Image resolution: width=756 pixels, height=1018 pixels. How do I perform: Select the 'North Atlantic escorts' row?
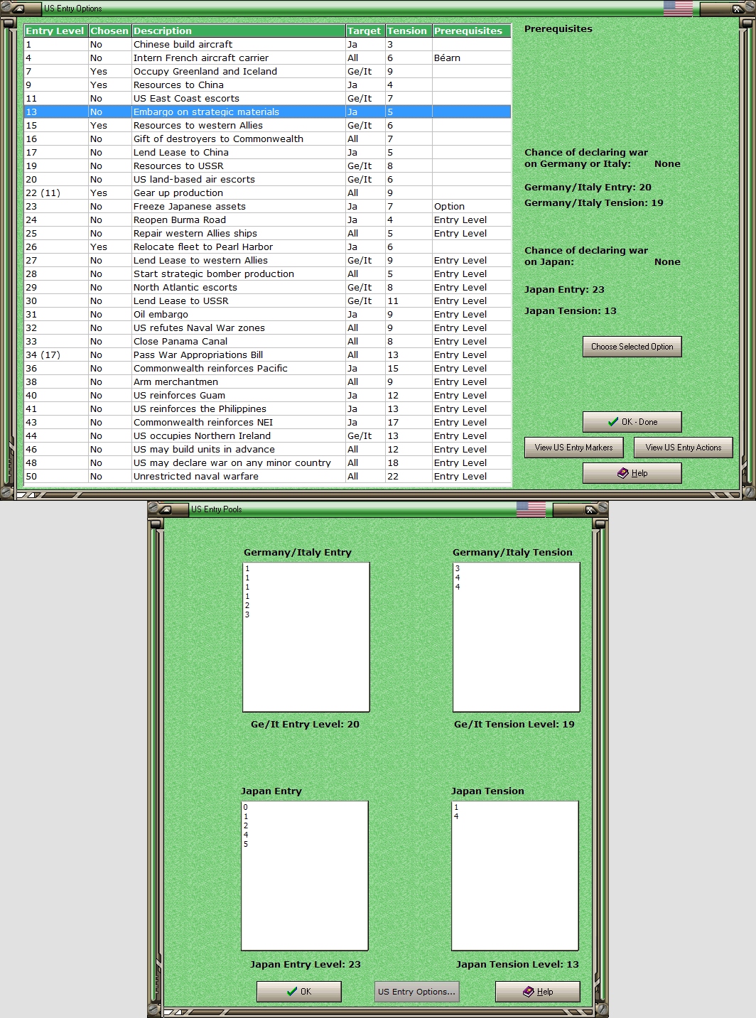pos(267,287)
